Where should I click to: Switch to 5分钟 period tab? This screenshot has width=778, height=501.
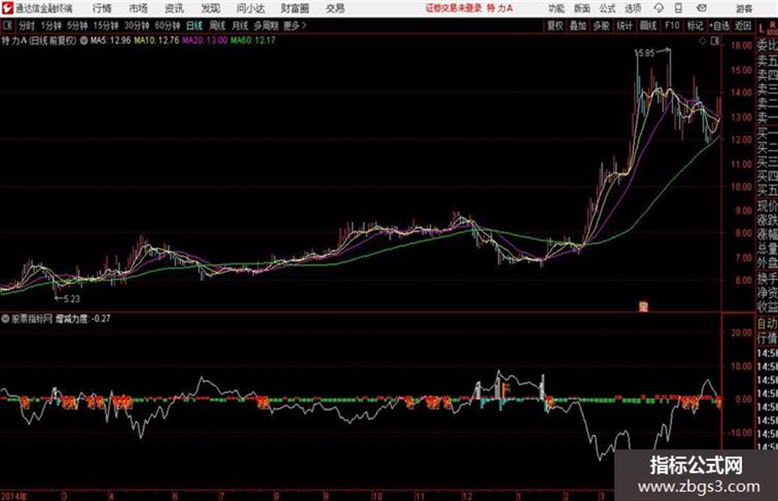click(x=77, y=26)
